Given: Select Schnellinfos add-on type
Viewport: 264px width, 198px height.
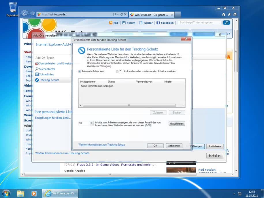Looking at the screenshot, I should 45,75.
